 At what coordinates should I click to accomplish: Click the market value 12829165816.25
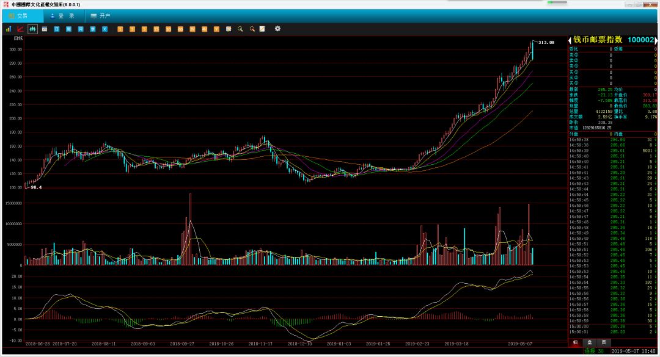point(597,128)
